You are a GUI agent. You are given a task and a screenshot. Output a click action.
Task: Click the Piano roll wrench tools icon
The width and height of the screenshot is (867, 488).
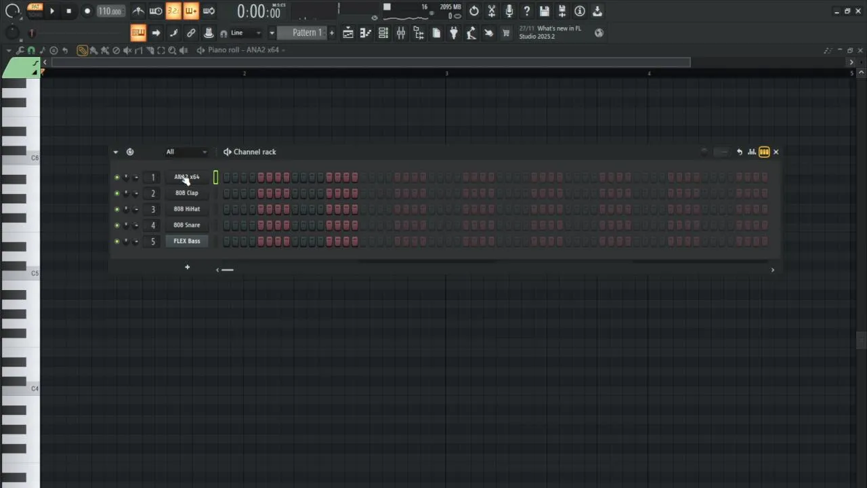pyautogui.click(x=20, y=50)
